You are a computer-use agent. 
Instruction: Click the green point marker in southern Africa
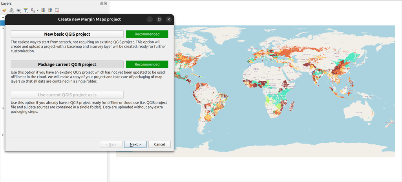click(274, 112)
